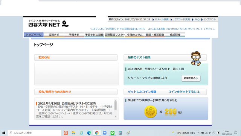
Task: Open the 復習ナビ tab
Action: click(54, 35)
